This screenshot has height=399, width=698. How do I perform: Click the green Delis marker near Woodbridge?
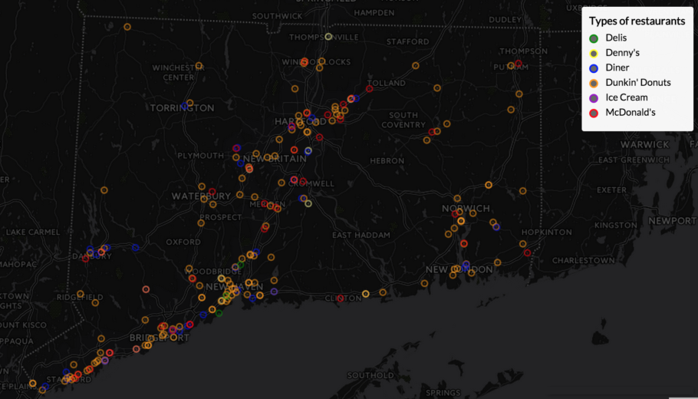240,265
